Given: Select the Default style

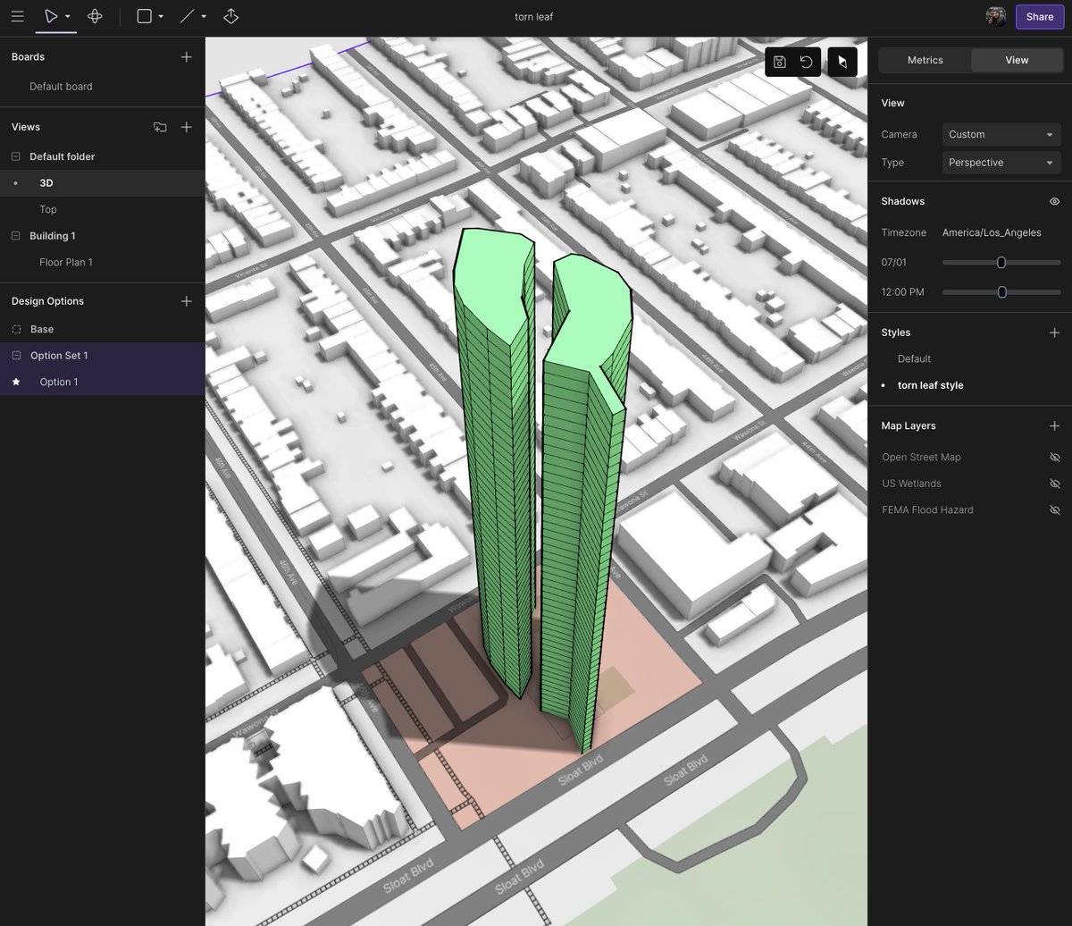Looking at the screenshot, I should click(x=914, y=358).
